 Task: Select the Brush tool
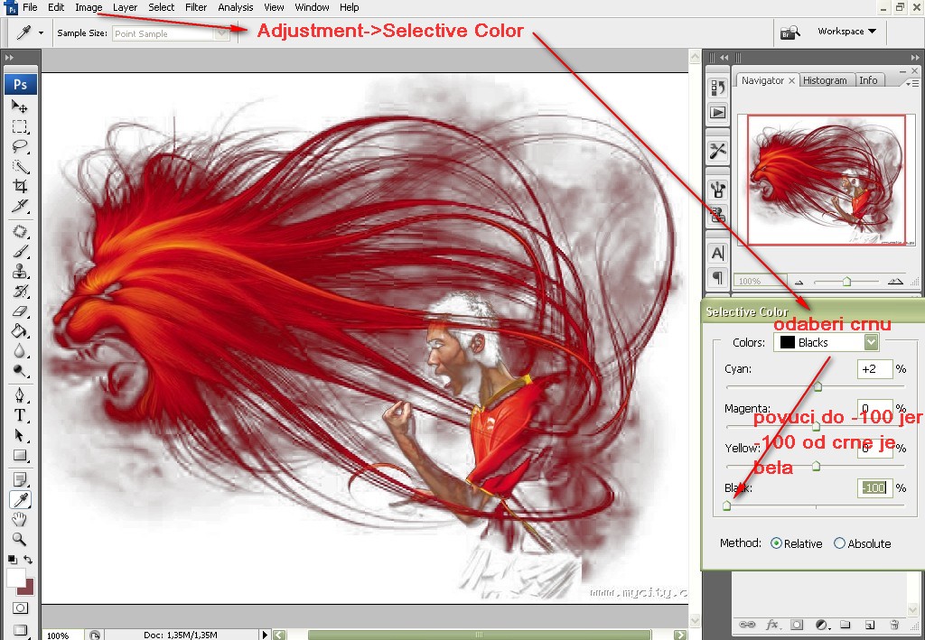coord(20,252)
